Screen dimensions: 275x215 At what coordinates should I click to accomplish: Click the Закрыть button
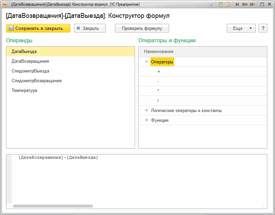click(90, 28)
